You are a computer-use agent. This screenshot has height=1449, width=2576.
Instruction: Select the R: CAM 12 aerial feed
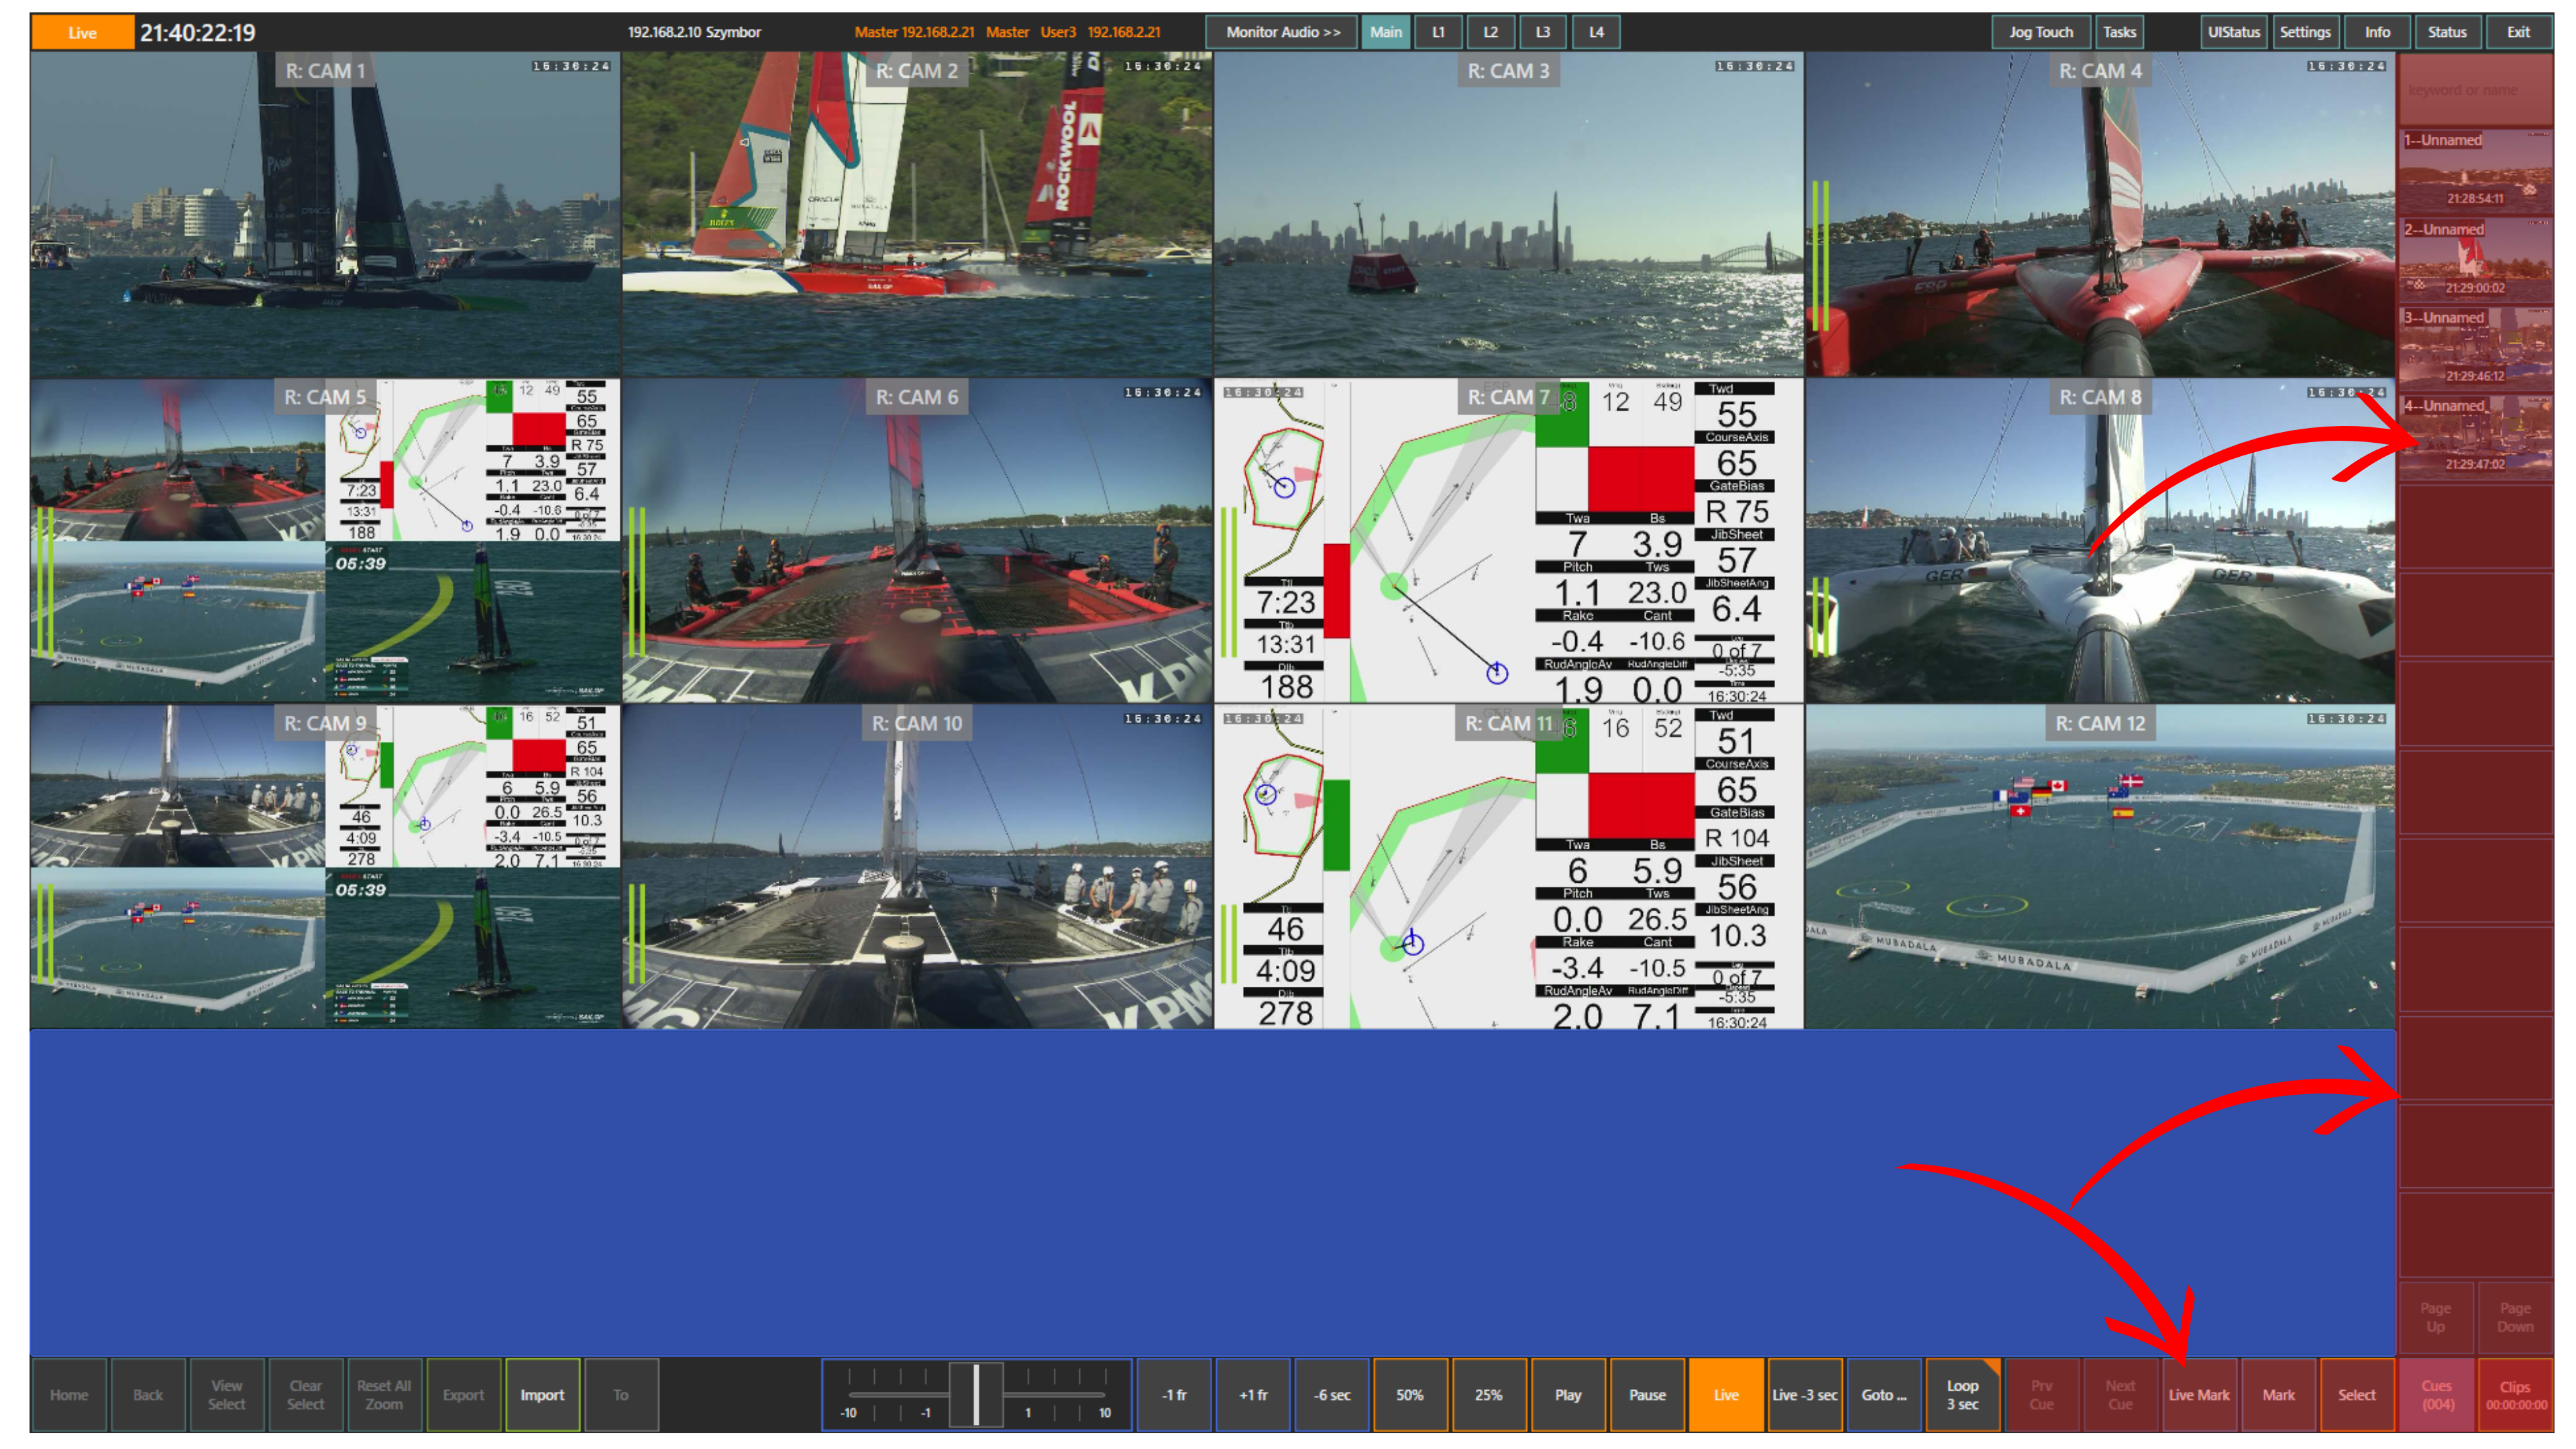(2100, 866)
